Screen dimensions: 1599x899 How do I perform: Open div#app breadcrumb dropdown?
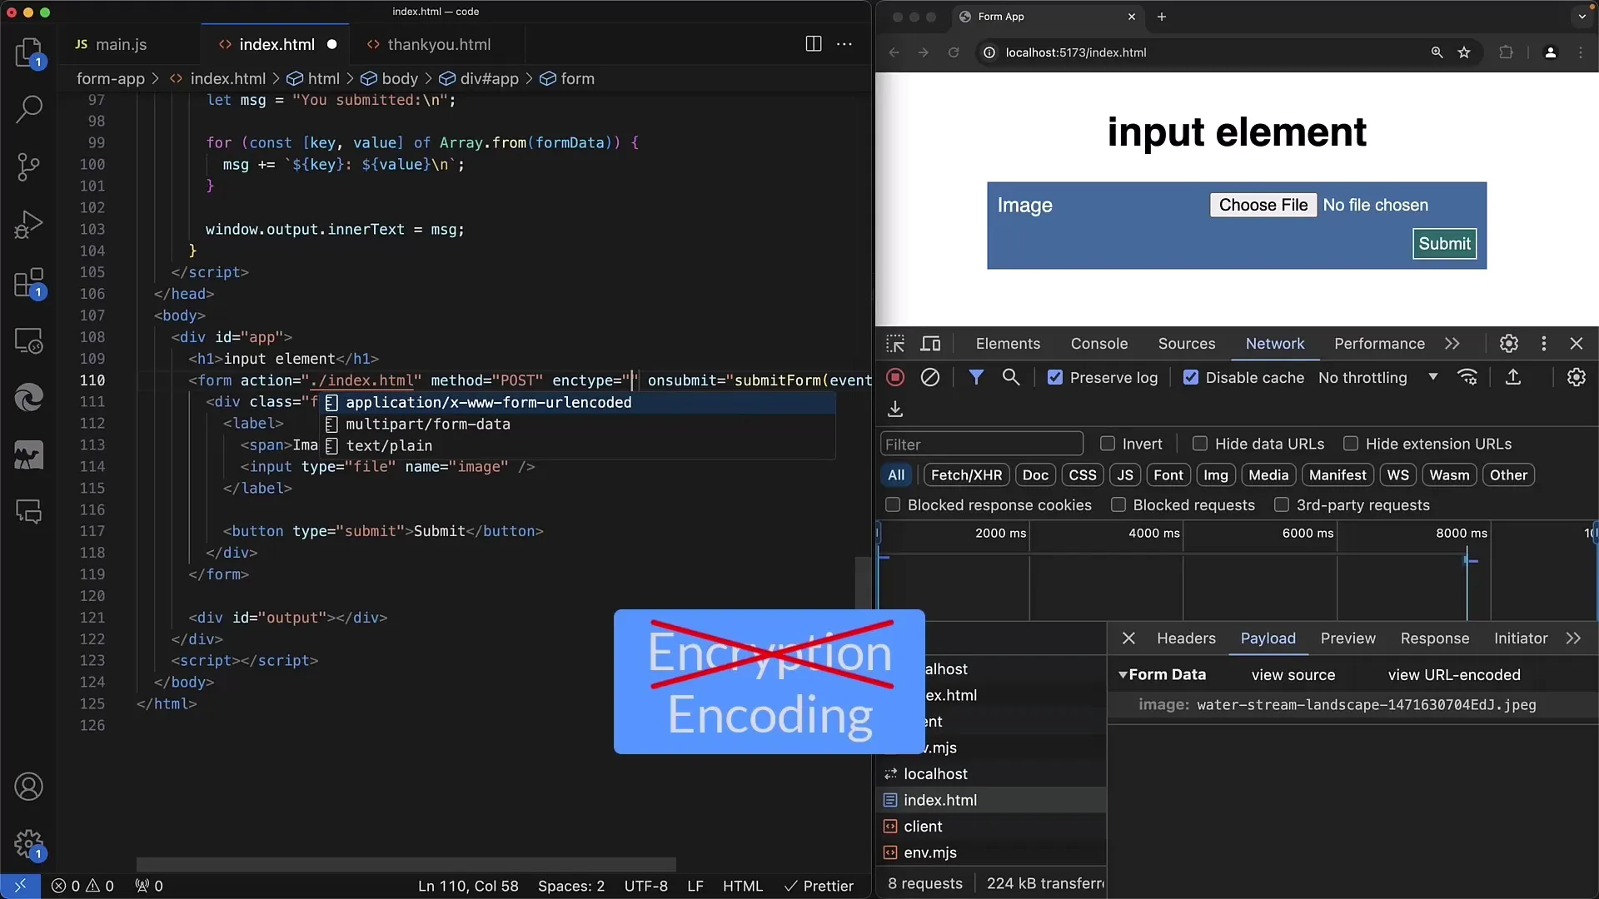pyautogui.click(x=479, y=78)
